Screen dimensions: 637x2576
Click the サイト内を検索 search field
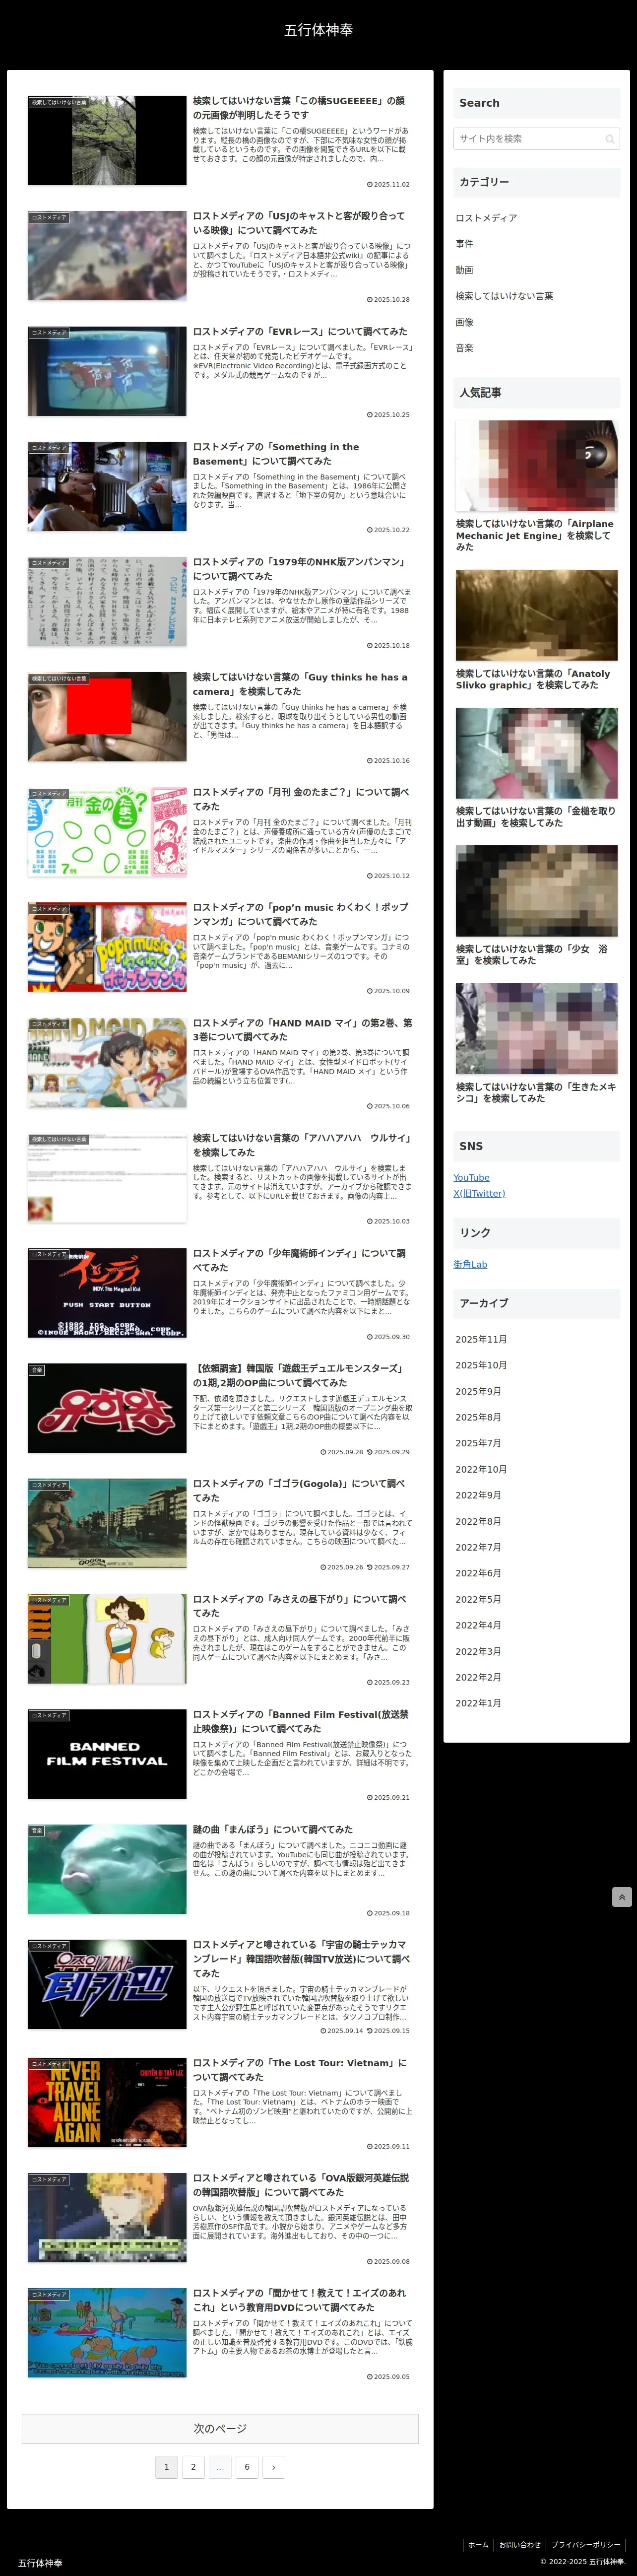coord(536,139)
